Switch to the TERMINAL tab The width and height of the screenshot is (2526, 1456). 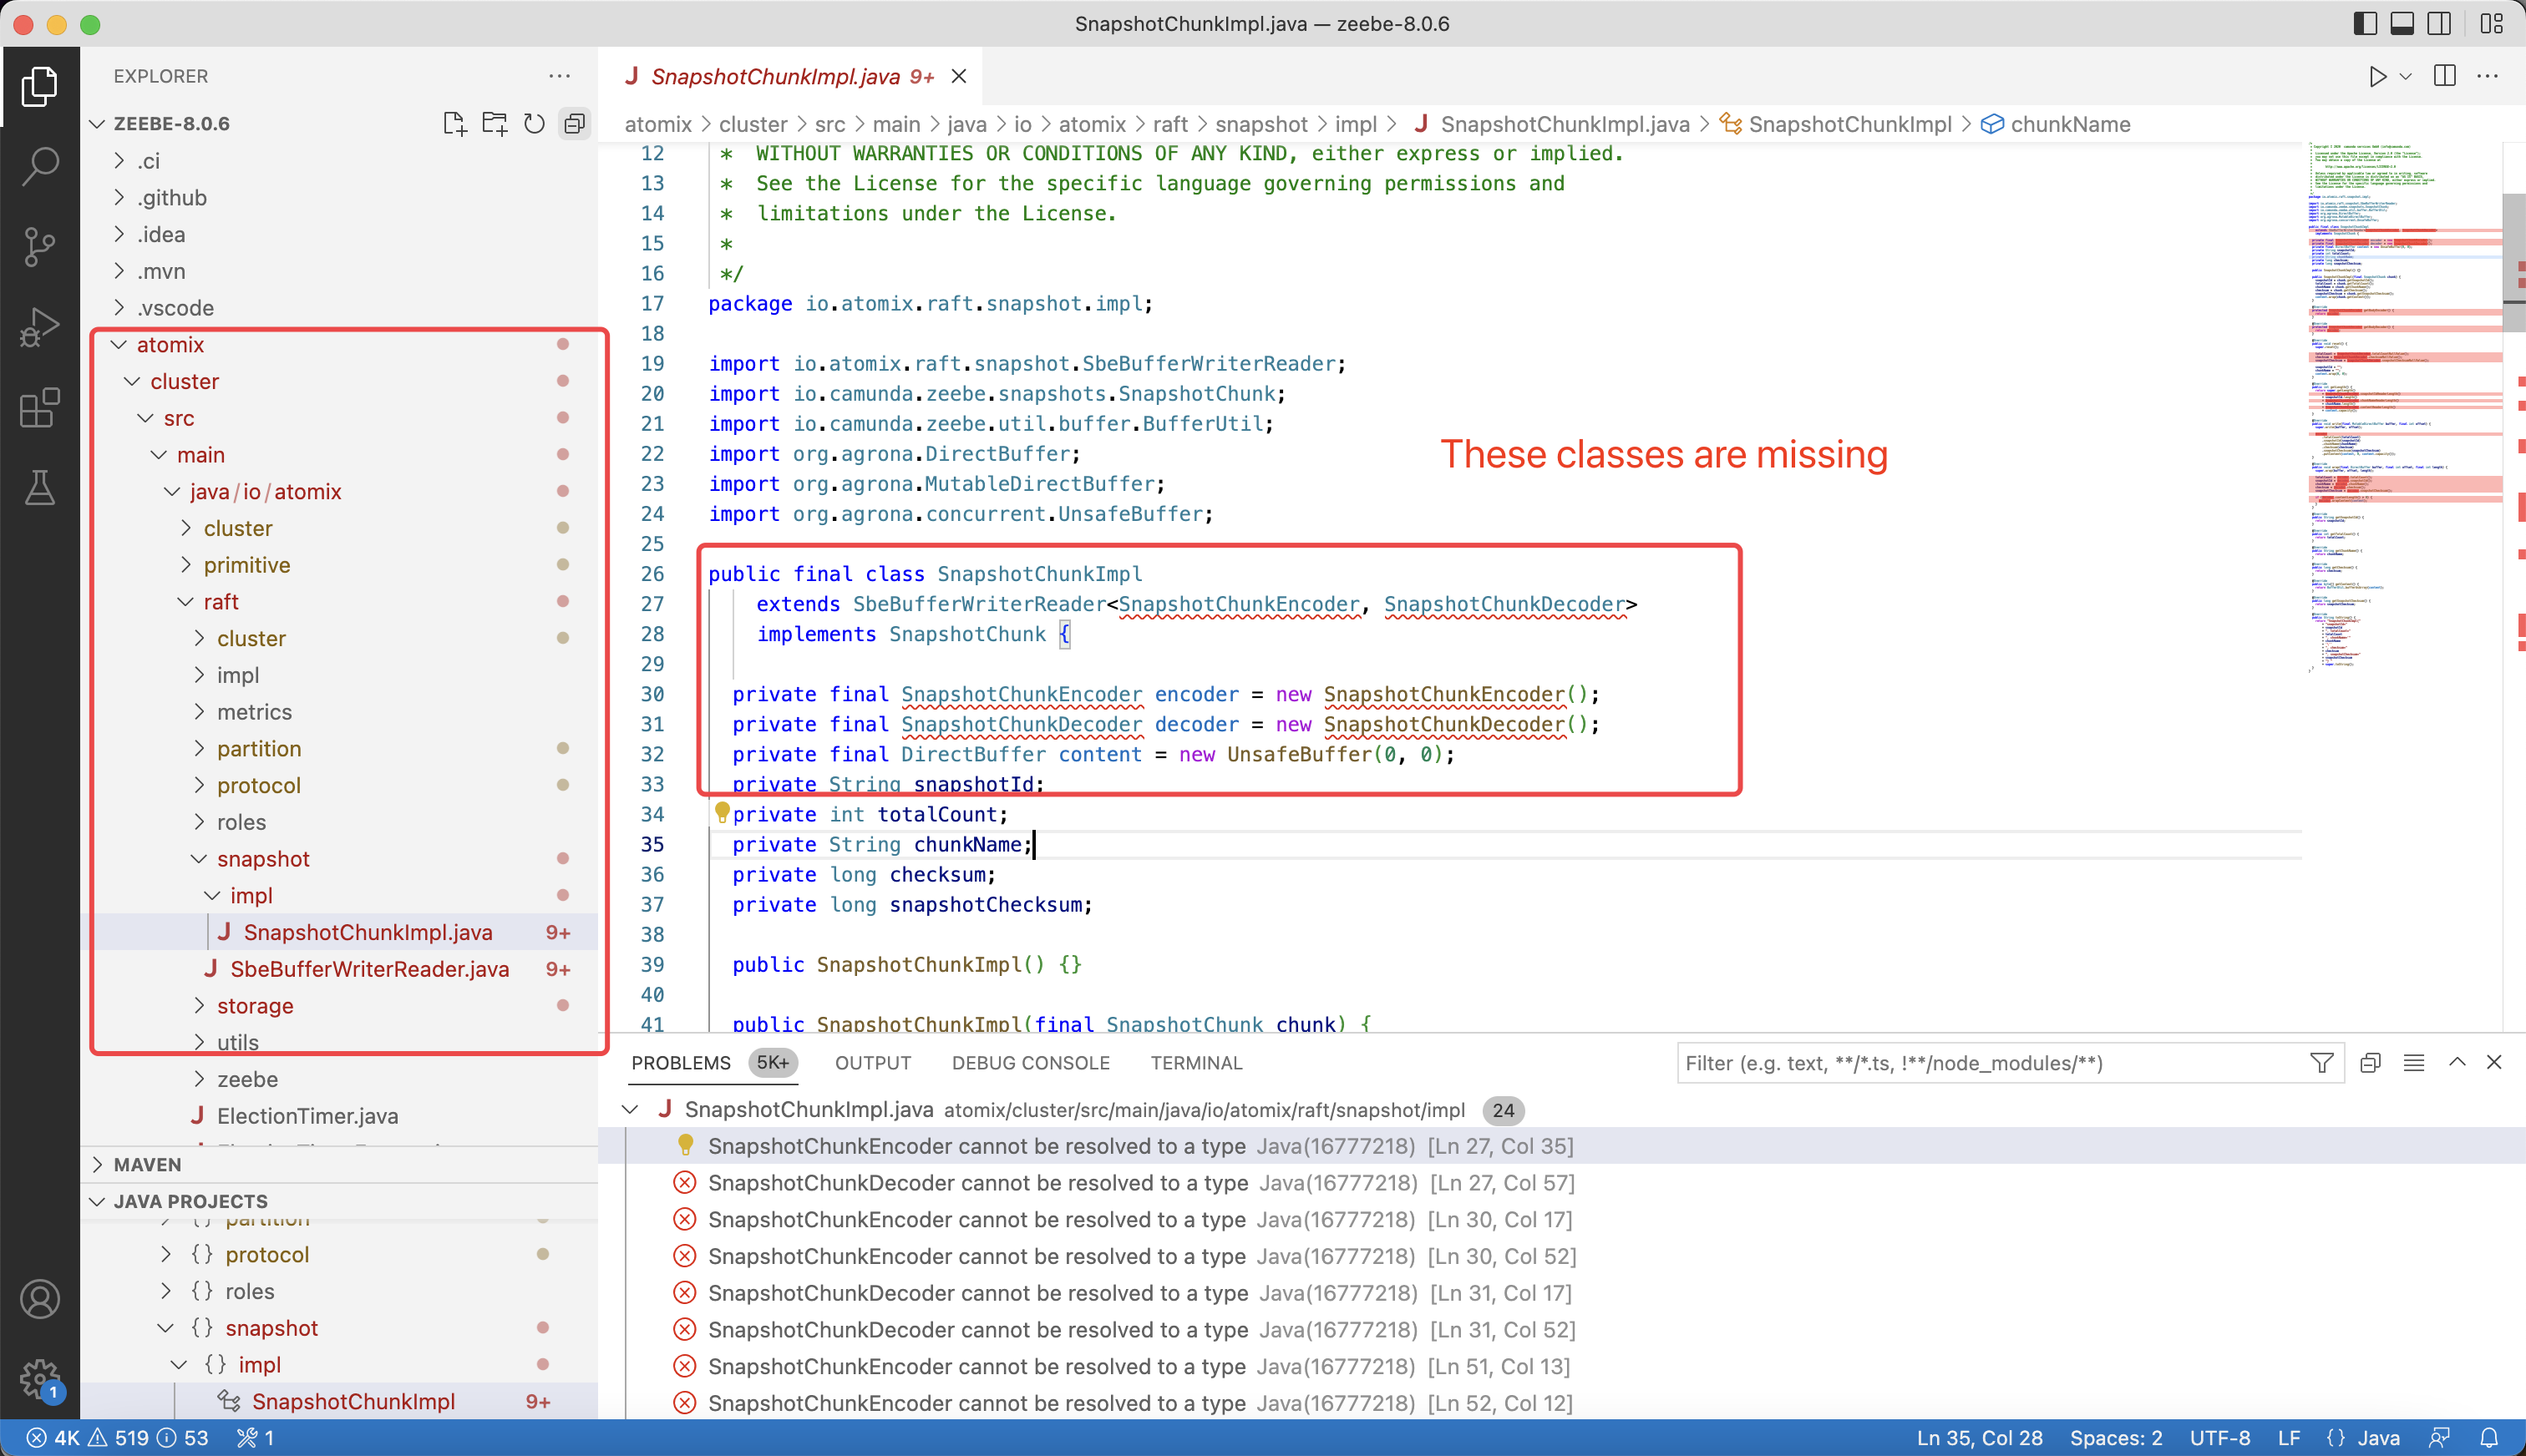[1195, 1063]
